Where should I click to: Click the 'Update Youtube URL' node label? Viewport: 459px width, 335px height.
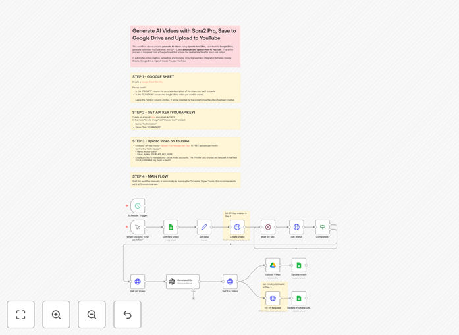pos(299,308)
